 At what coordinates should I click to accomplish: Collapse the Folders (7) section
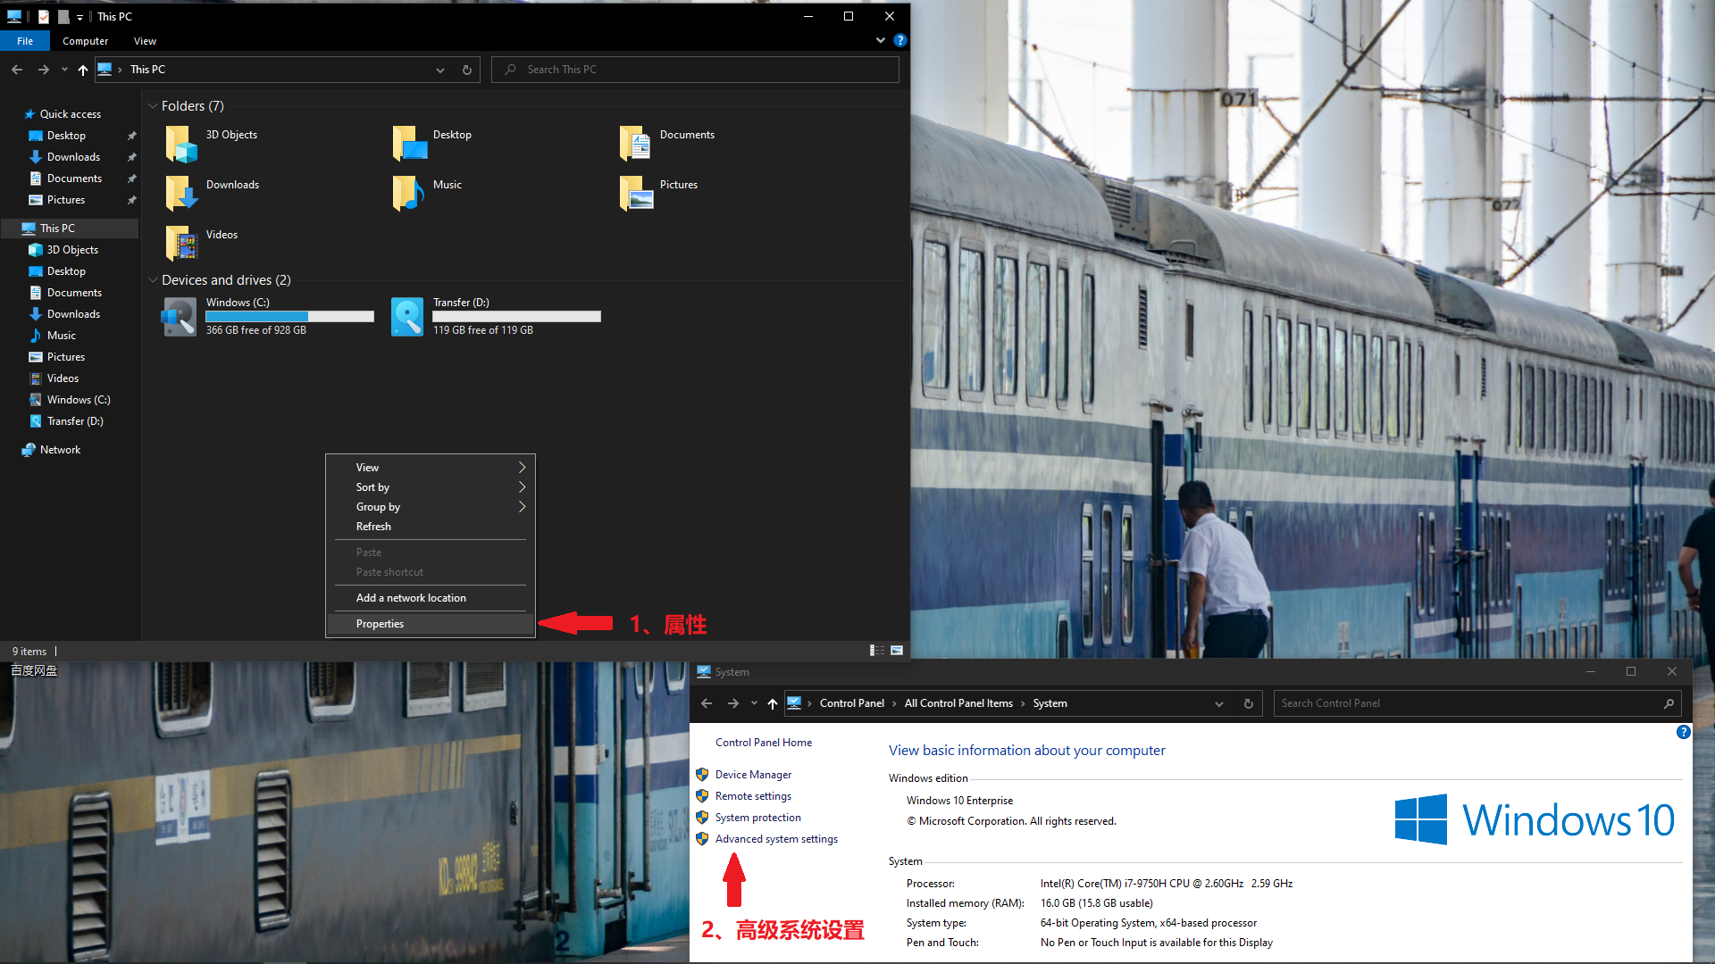point(153,105)
